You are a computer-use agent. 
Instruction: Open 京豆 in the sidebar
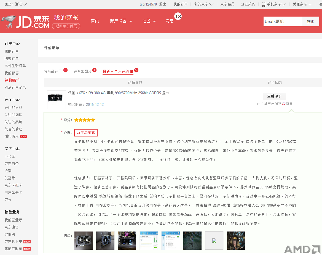point(8,200)
